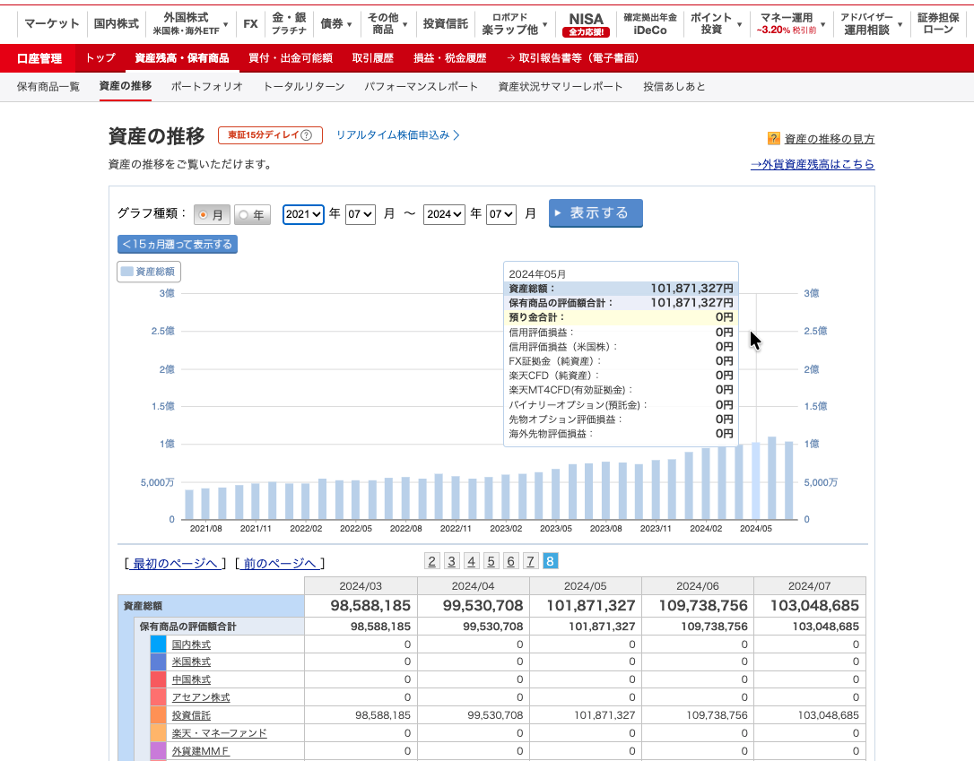Click the help question-mark icon in delay badge
Screen dimensions: 974x761
click(306, 135)
